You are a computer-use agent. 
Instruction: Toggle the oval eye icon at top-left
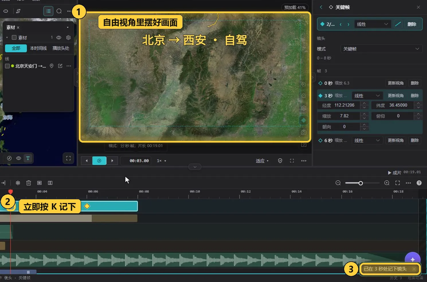(6, 11)
